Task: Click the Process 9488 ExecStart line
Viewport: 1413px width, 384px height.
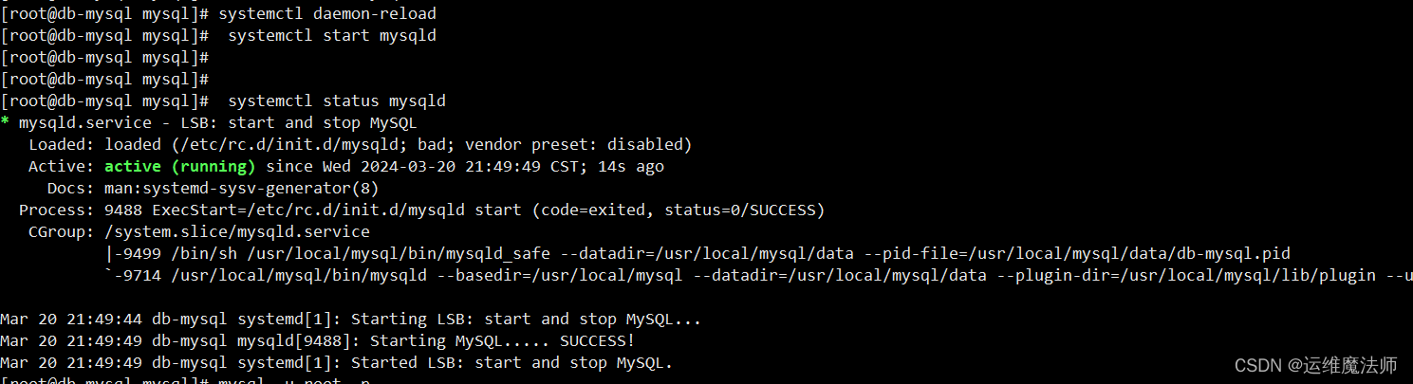Action: coord(421,210)
